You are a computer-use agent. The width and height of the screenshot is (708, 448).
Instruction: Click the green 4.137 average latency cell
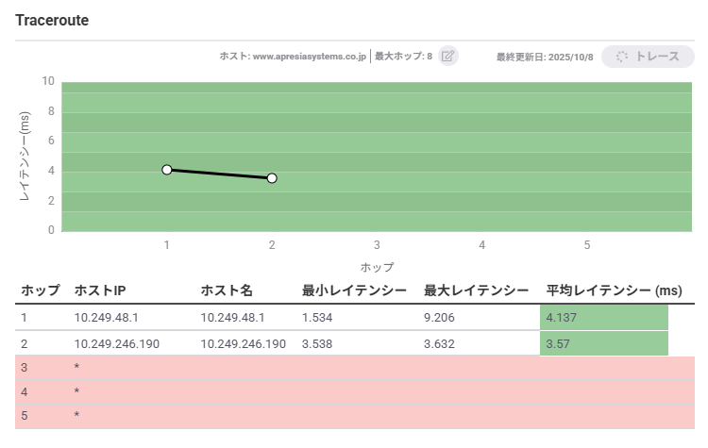coord(604,317)
